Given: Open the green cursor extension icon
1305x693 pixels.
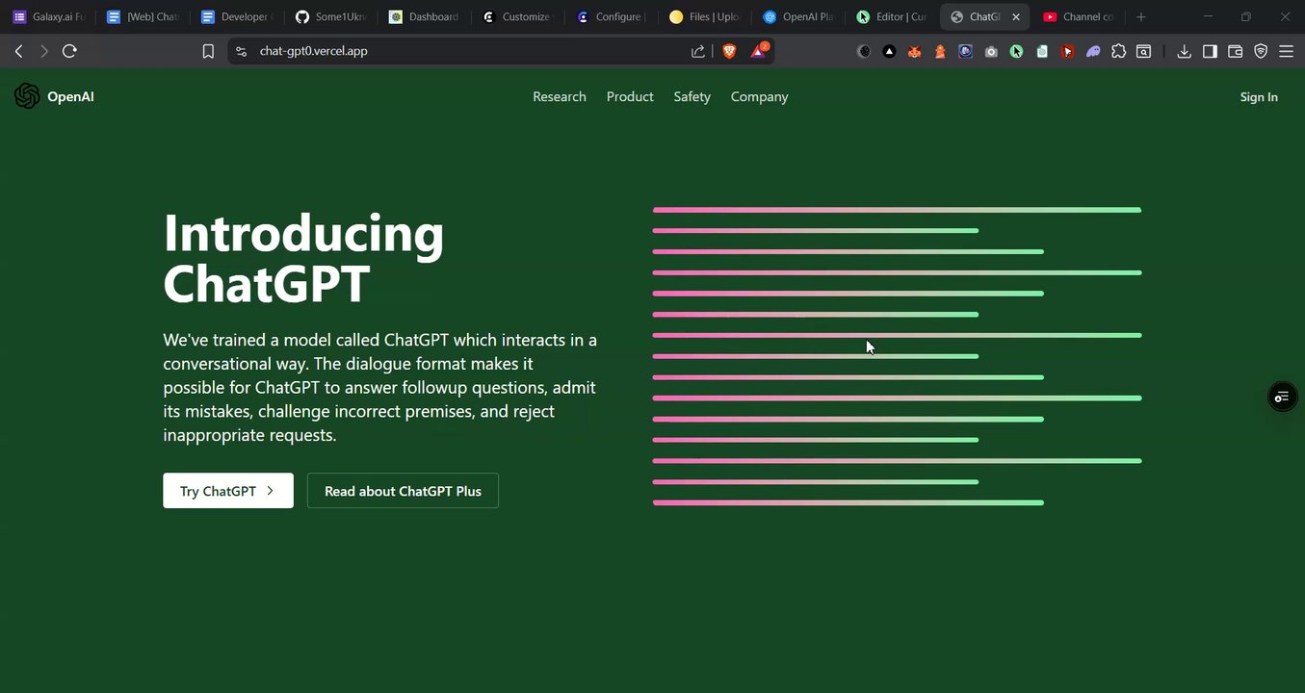Looking at the screenshot, I should 1016,51.
